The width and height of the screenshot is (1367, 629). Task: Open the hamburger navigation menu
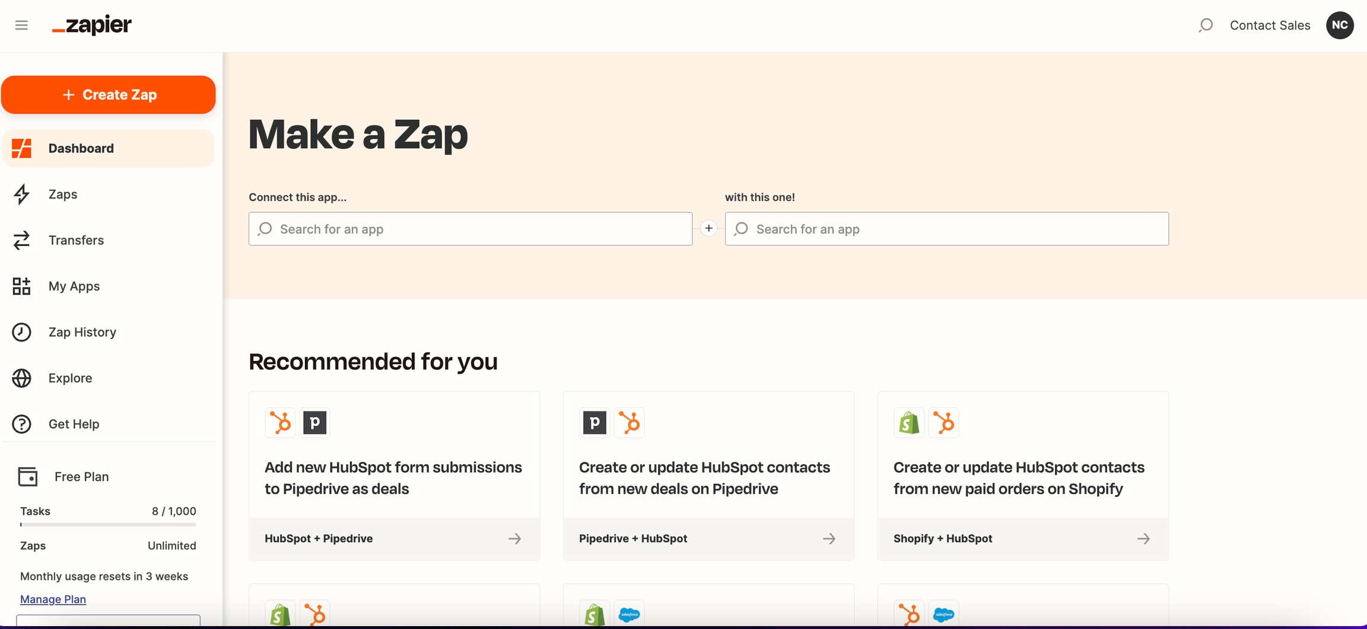(x=22, y=25)
